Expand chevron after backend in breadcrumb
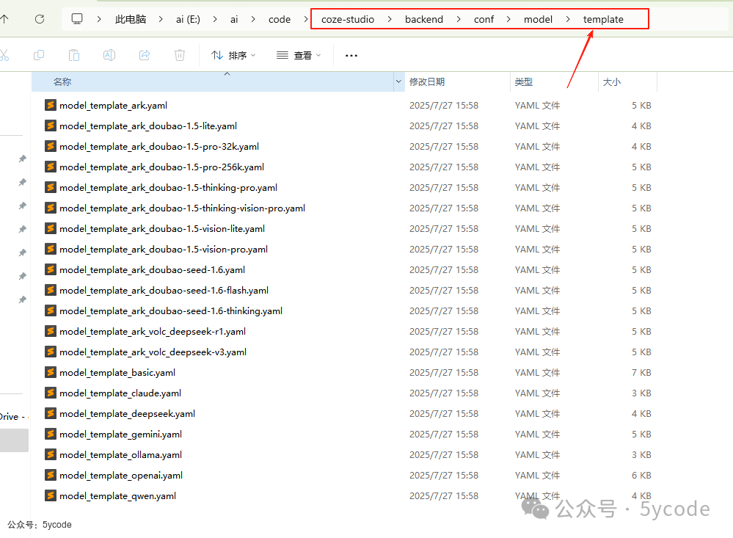Screen dimensions: 733x538 pyautogui.click(x=459, y=19)
